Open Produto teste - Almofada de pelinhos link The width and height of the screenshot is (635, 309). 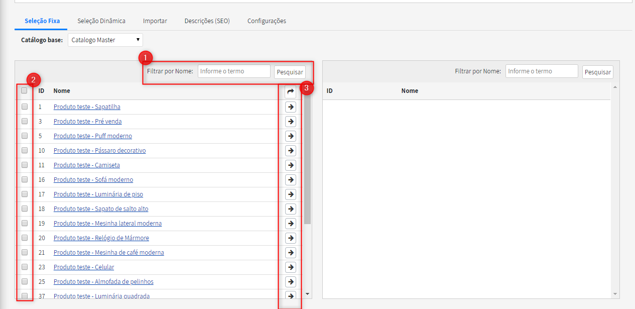tap(103, 282)
